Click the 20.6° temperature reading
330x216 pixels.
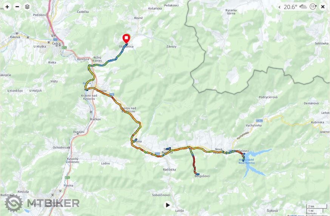290,7
